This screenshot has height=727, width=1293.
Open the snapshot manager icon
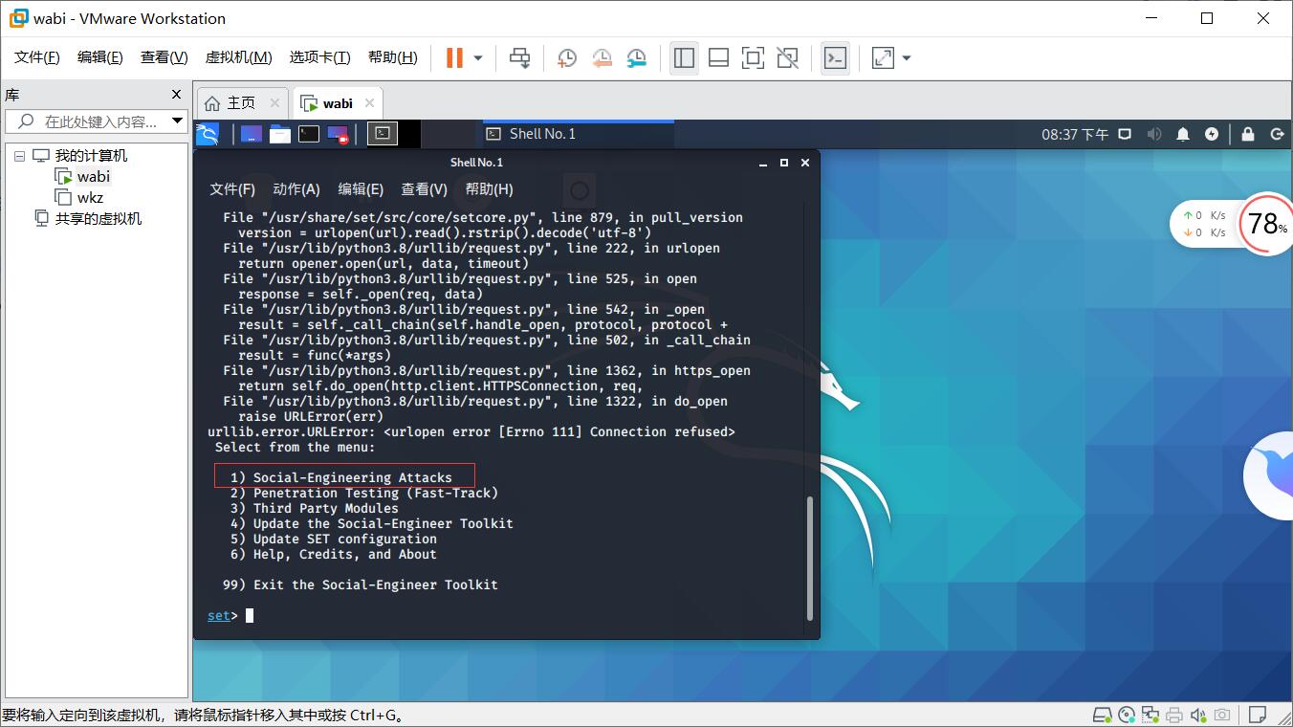click(x=636, y=58)
